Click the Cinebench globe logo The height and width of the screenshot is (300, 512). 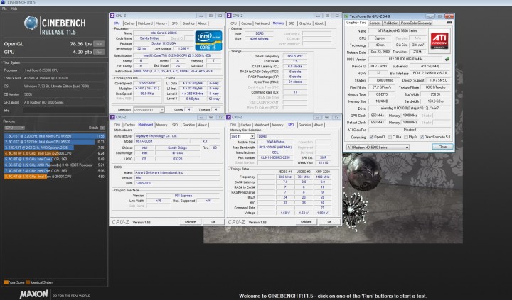tap(31, 23)
